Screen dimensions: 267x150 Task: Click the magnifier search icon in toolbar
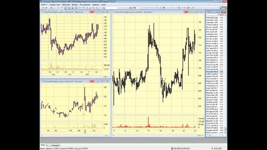[103, 8]
